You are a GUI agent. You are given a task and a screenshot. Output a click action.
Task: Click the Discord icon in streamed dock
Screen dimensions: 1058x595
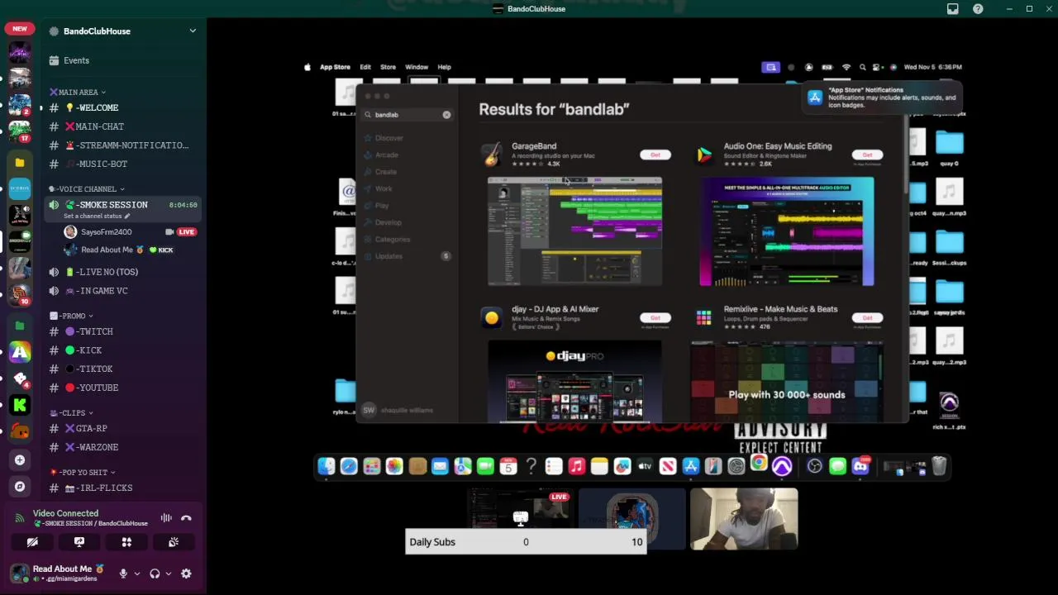pyautogui.click(x=860, y=467)
